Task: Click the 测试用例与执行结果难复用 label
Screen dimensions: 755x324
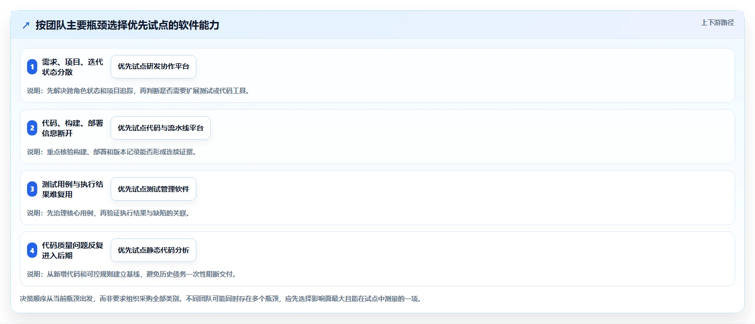Action: point(72,189)
